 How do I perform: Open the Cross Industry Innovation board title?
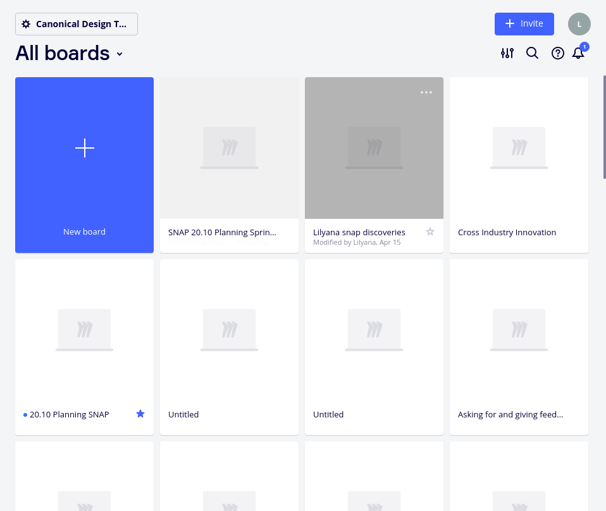[x=507, y=232]
